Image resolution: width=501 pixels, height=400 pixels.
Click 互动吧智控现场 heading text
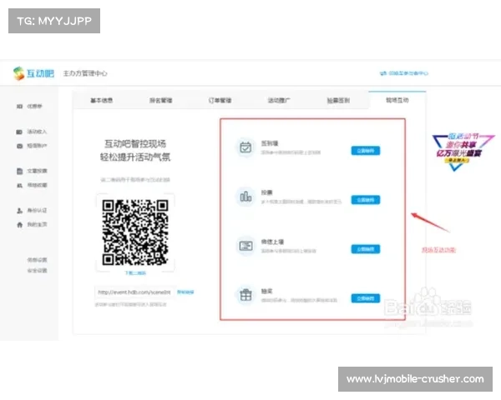click(135, 144)
